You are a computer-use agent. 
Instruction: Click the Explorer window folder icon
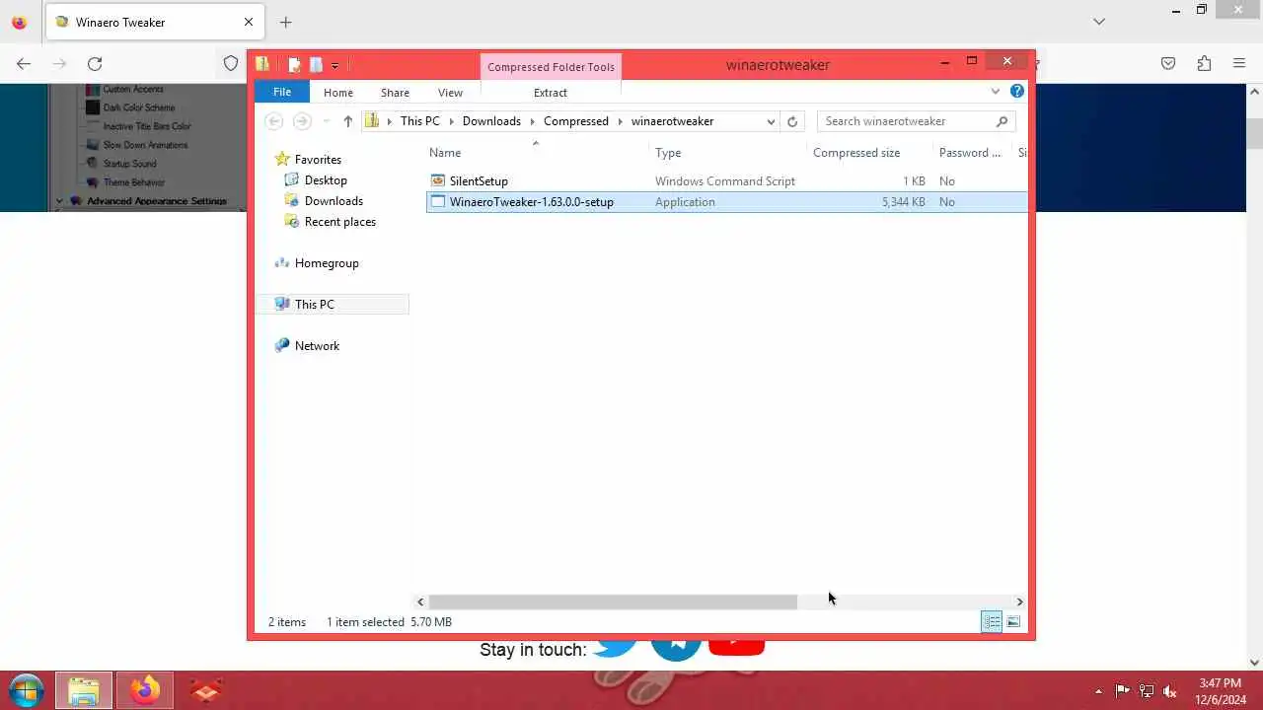[x=262, y=64]
